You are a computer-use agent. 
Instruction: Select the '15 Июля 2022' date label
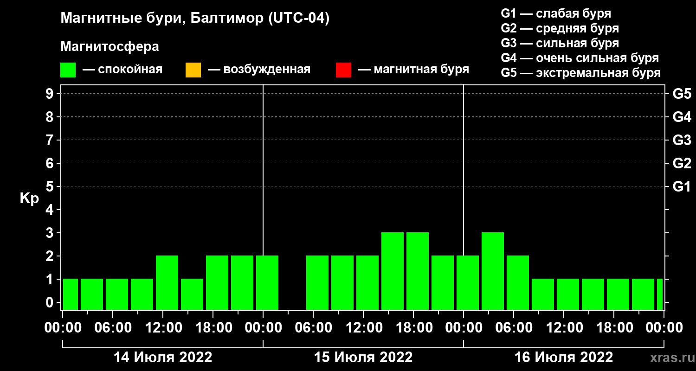tap(363, 358)
